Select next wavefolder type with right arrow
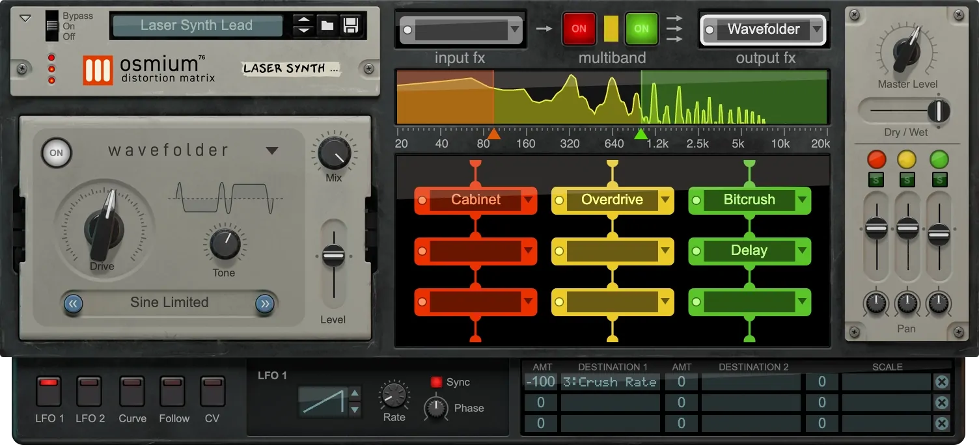Screen dimensions: 979x445 tap(264, 303)
